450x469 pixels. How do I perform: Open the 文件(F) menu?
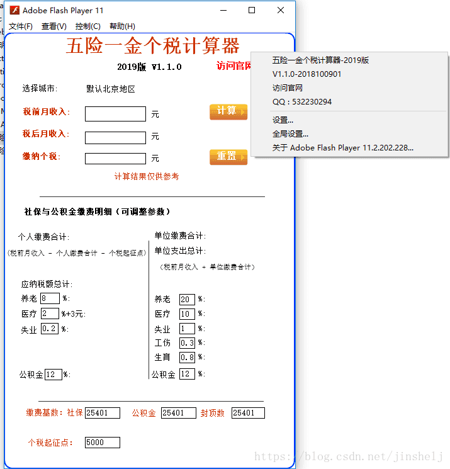point(20,26)
